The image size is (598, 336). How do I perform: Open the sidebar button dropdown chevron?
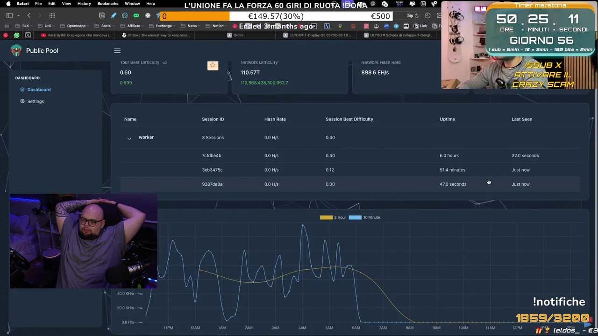tap(18, 15)
